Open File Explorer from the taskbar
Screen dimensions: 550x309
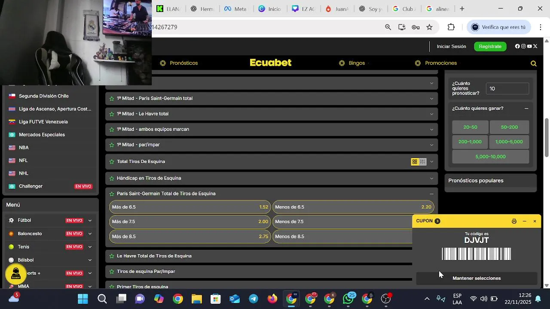tap(197, 299)
